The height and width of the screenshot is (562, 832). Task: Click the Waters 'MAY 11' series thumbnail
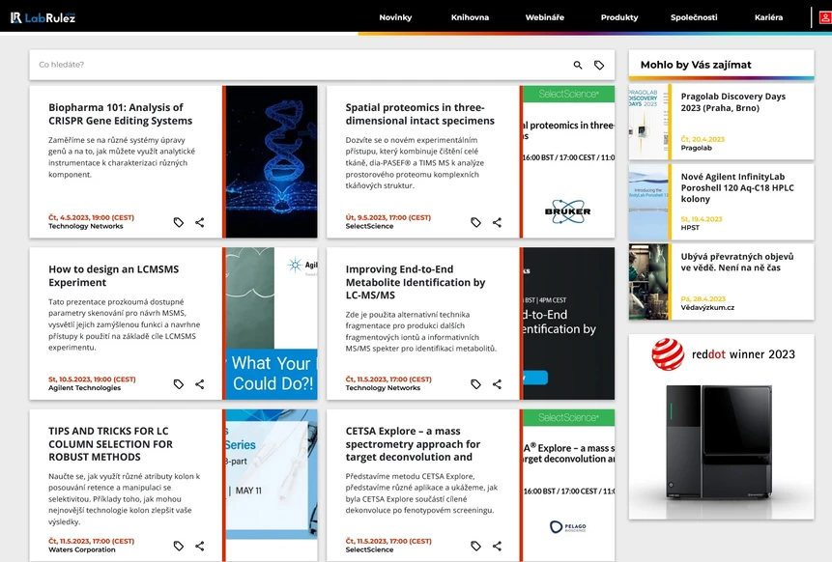click(272, 485)
